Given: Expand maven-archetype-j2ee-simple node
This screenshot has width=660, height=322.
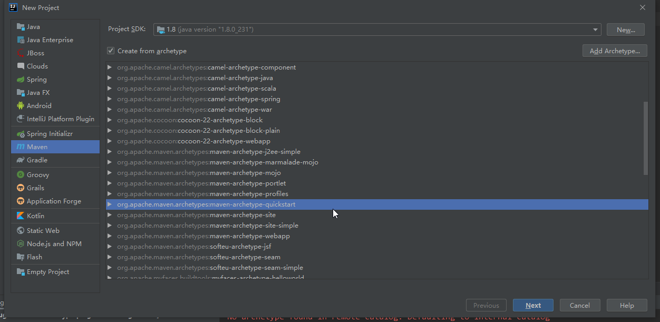Looking at the screenshot, I should pos(110,152).
